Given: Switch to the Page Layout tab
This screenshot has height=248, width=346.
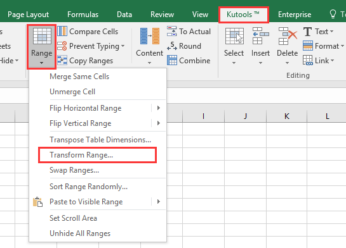Looking at the screenshot, I should point(28,15).
